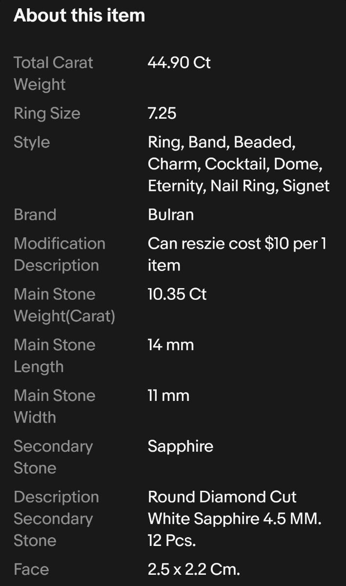
Task: Click the Main Stone Weight(Carat) label
Action: coord(64,305)
